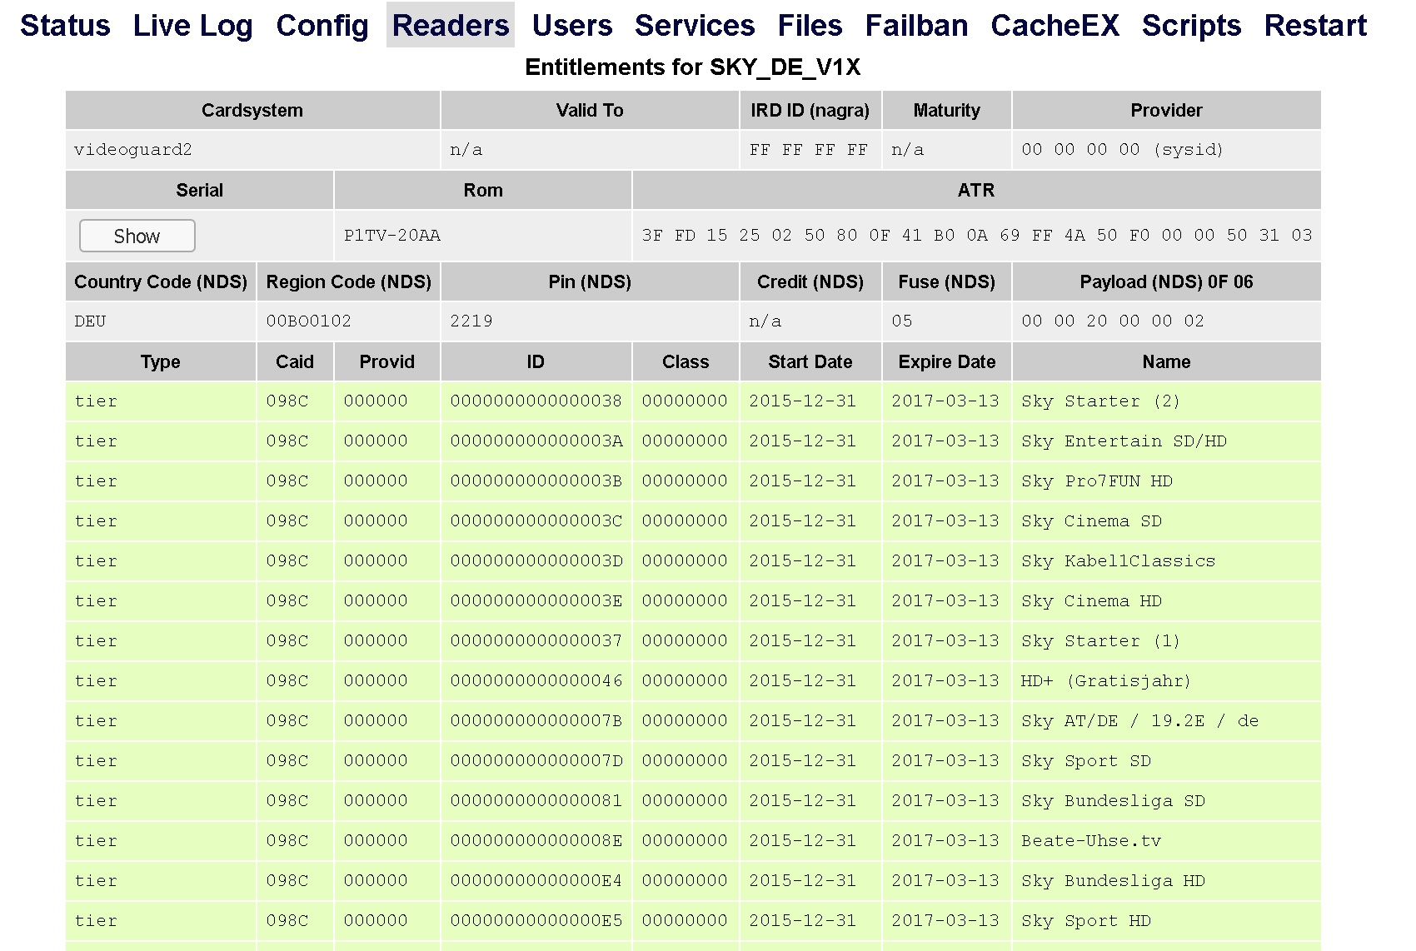Click the ID column header
This screenshot has height=951, width=1416.
tap(536, 361)
